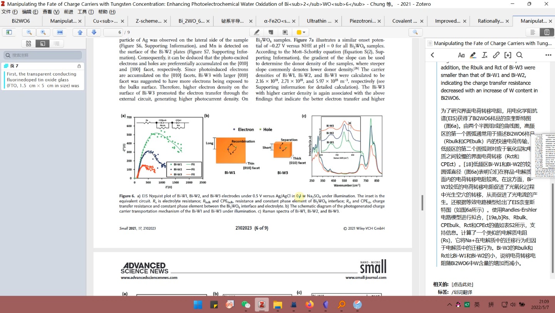Switch right pane to item info view
555x313 pixels.
tap(533, 32)
